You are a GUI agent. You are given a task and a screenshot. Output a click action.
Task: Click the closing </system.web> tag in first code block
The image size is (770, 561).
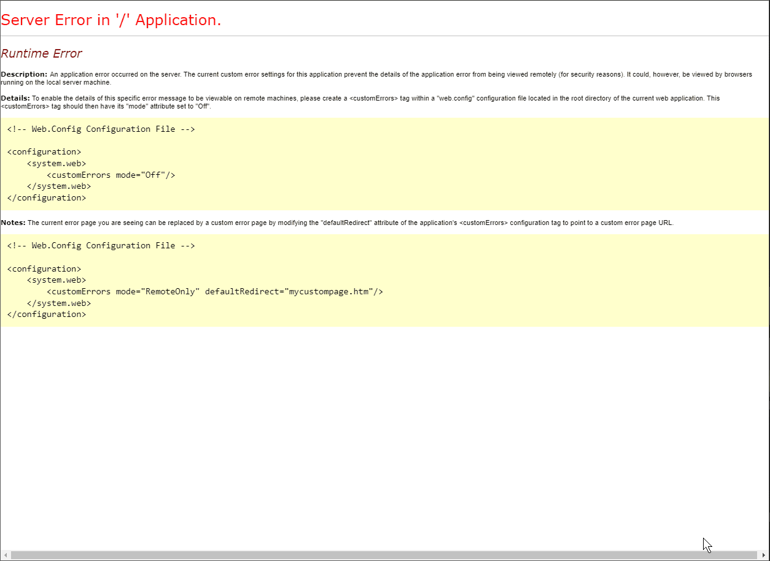59,186
